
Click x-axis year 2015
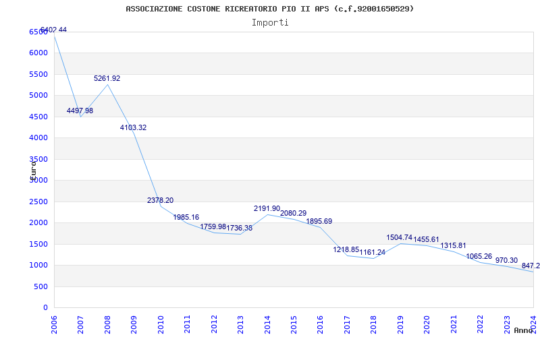pos(294,324)
